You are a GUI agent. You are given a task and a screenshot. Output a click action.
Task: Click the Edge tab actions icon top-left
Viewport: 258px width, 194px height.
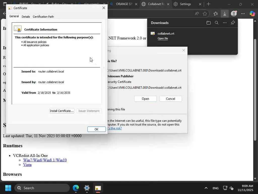[x=5, y=4]
